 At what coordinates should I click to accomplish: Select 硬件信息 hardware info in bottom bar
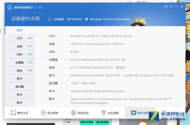(x=140, y=113)
